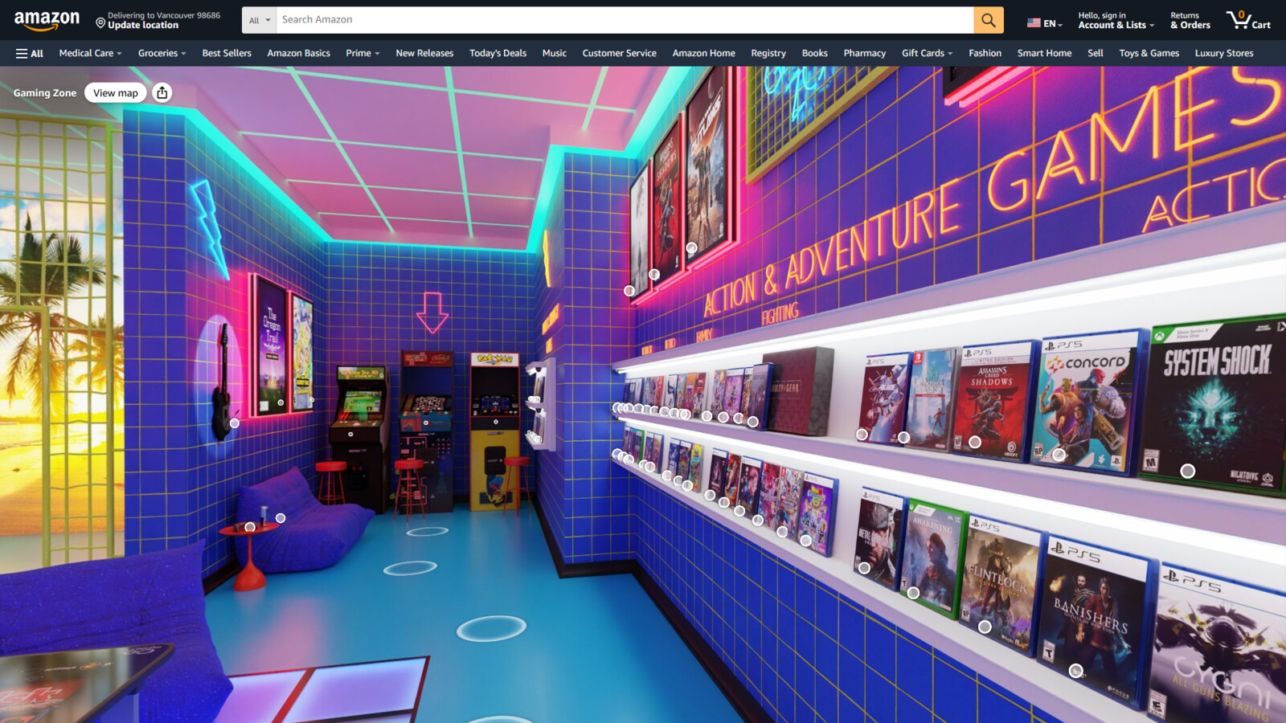Expand the Groceries dropdown
Screen dimensions: 1286x723
pos(162,53)
